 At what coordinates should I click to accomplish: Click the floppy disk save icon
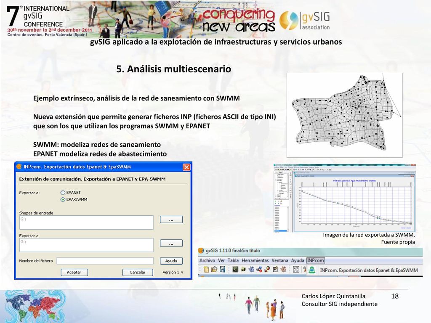(x=223, y=269)
